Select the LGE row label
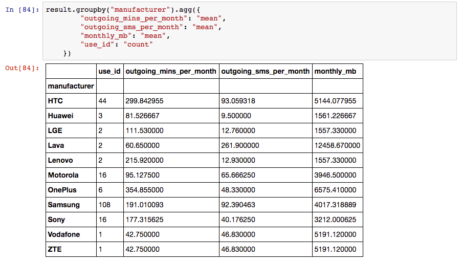462x262 pixels. click(x=55, y=130)
